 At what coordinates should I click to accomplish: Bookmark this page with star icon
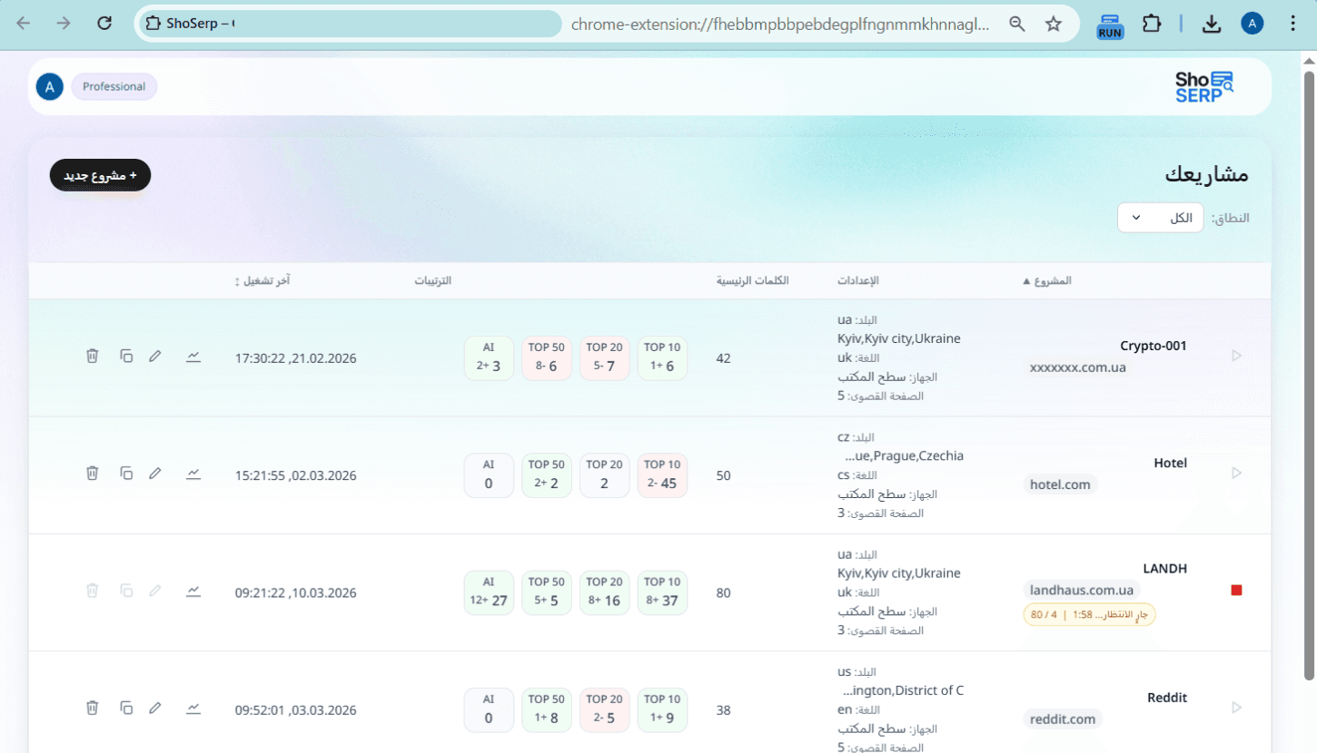pos(1054,24)
